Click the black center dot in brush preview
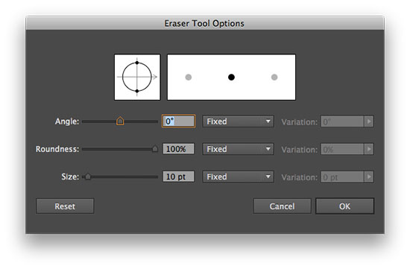 coord(231,77)
